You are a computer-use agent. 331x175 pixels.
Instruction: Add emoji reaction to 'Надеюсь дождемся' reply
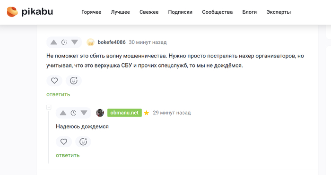[x=83, y=142]
